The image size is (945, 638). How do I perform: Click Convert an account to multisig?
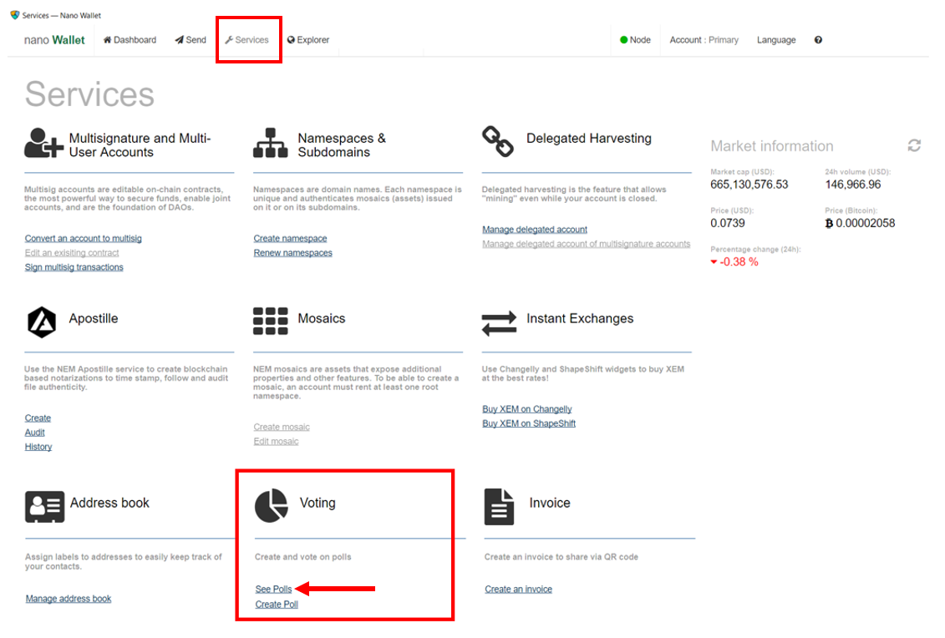84,239
